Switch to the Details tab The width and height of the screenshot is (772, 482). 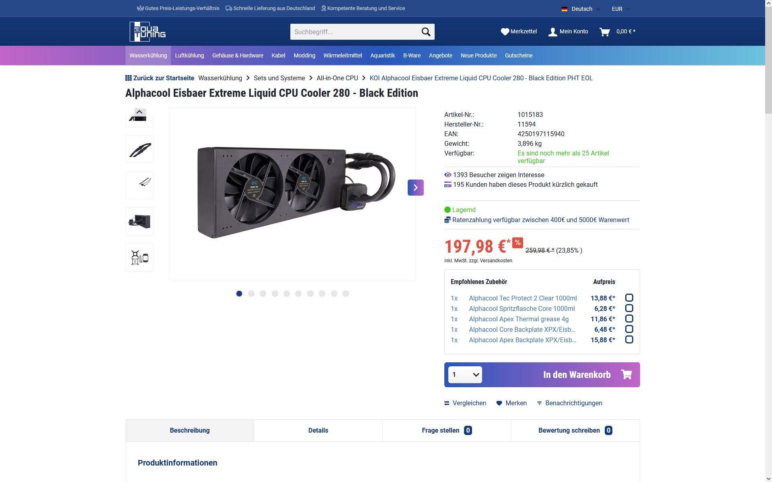pos(318,430)
